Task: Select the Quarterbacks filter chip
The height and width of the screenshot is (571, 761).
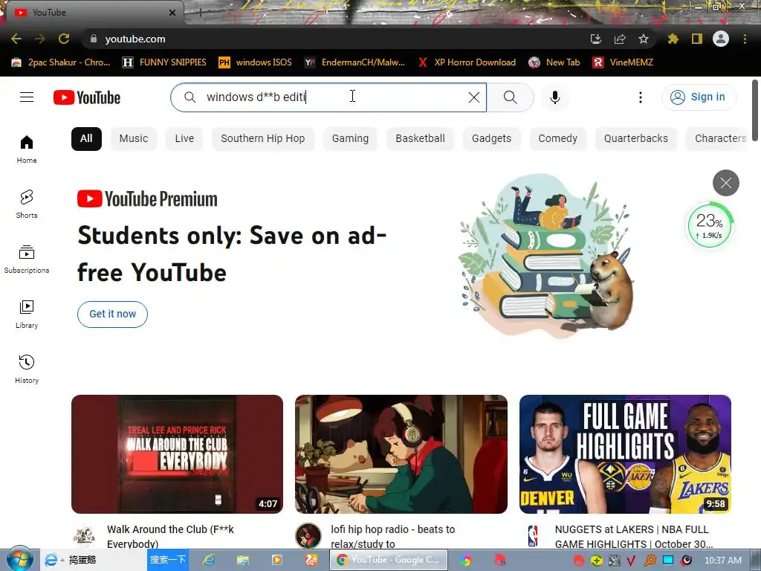Action: click(636, 138)
